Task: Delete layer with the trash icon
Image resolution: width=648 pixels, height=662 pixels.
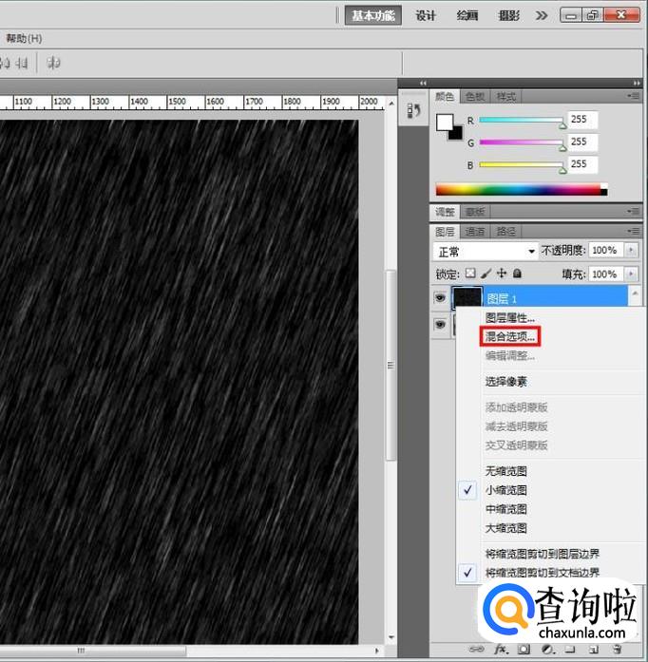Action: tap(616, 650)
